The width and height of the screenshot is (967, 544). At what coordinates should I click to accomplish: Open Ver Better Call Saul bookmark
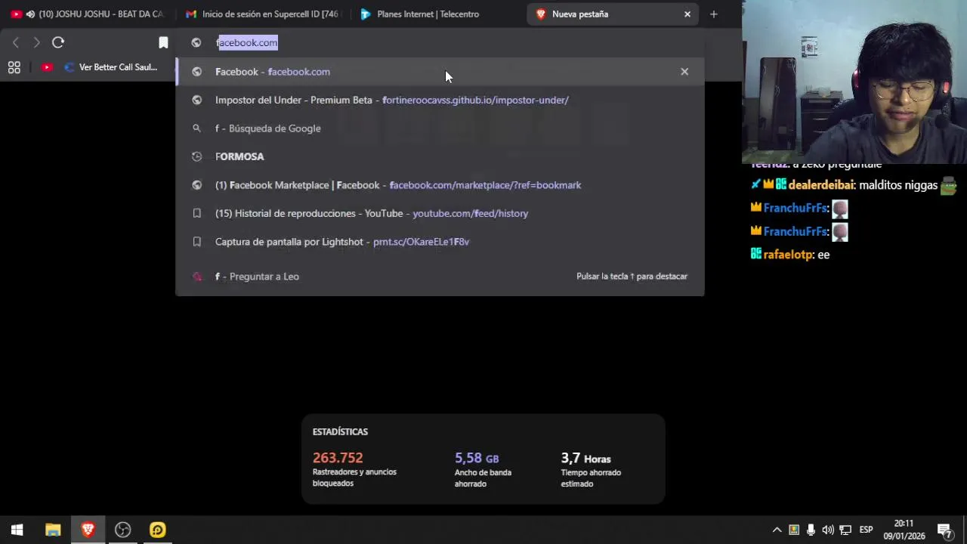[111, 67]
